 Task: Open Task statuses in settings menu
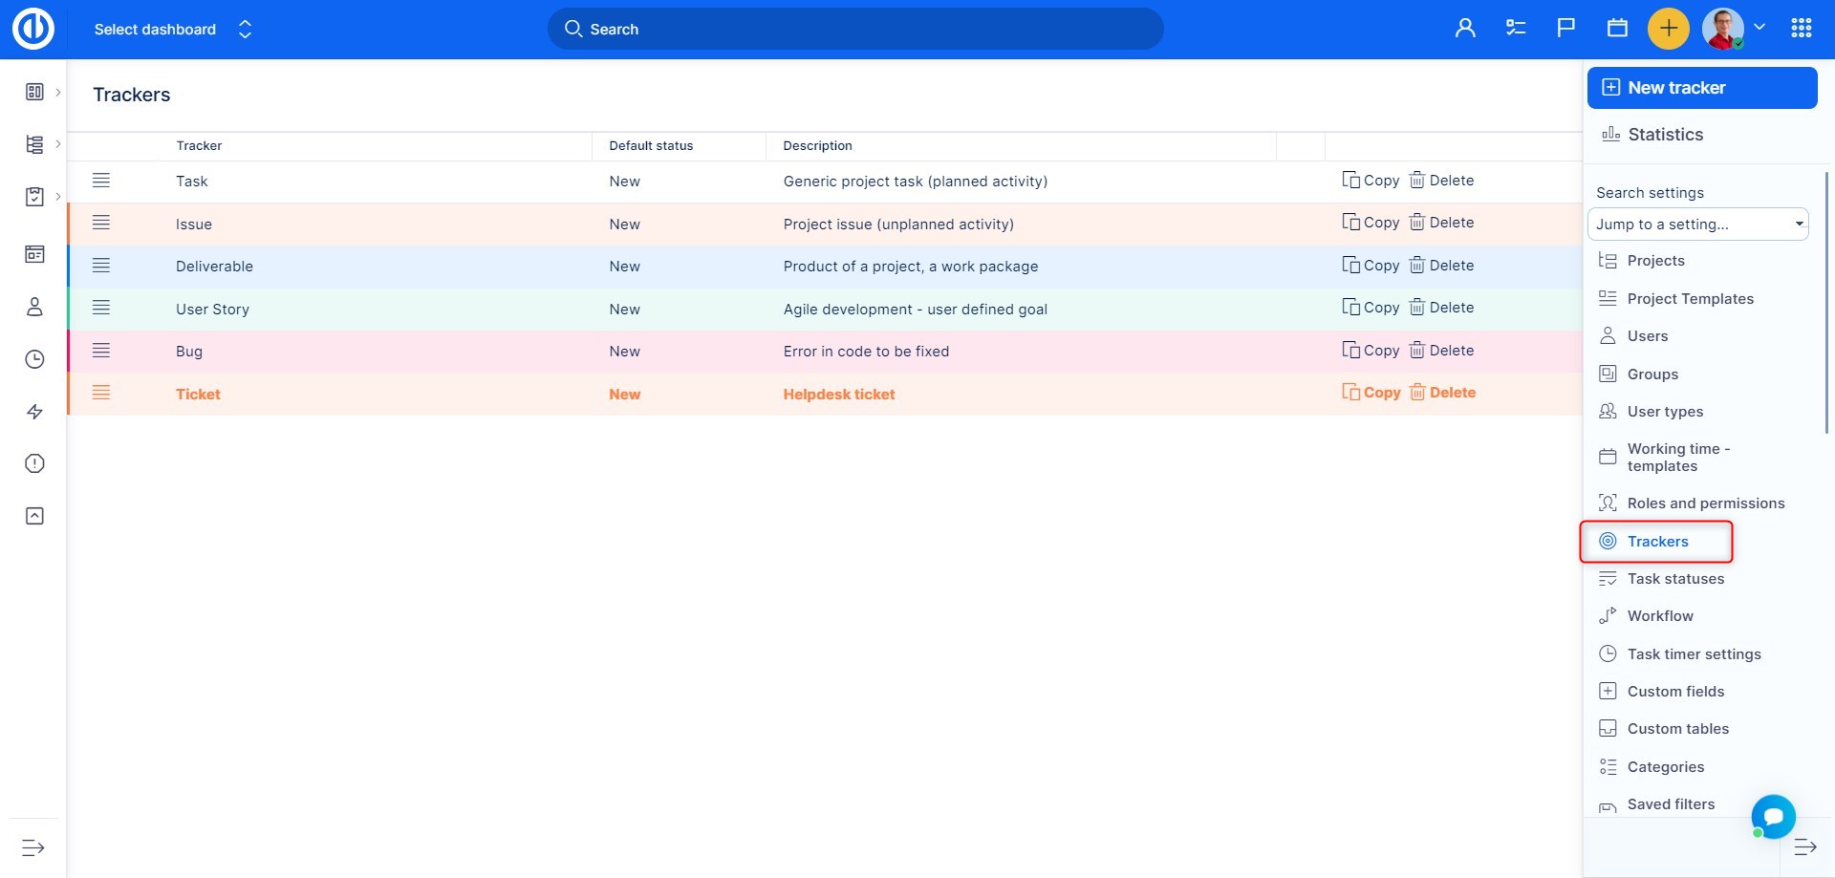pyautogui.click(x=1674, y=579)
